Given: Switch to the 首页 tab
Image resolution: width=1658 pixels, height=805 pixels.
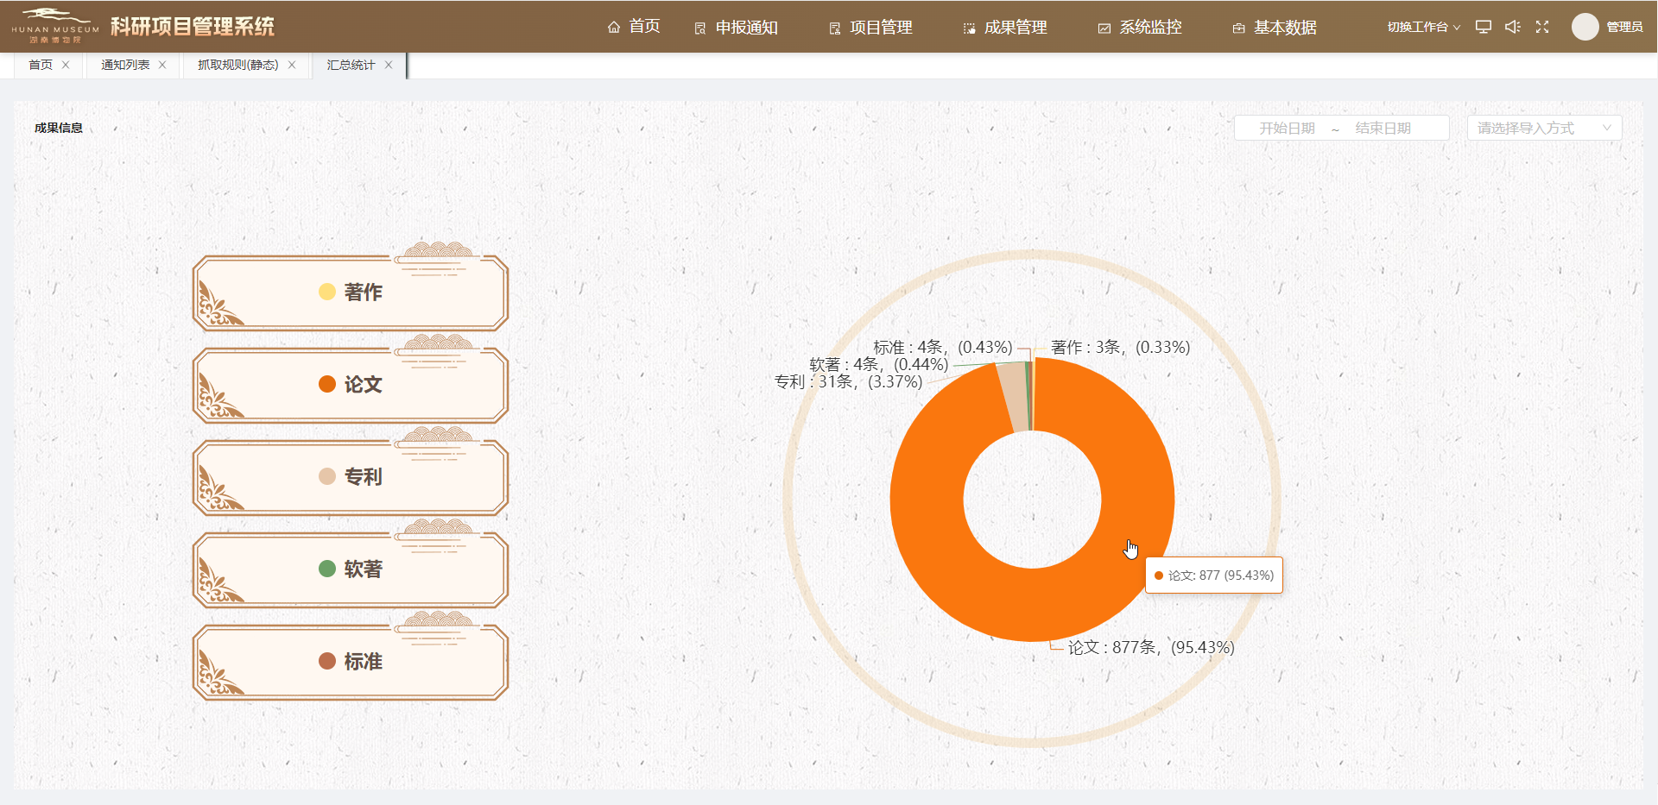Looking at the screenshot, I should pos(41,65).
